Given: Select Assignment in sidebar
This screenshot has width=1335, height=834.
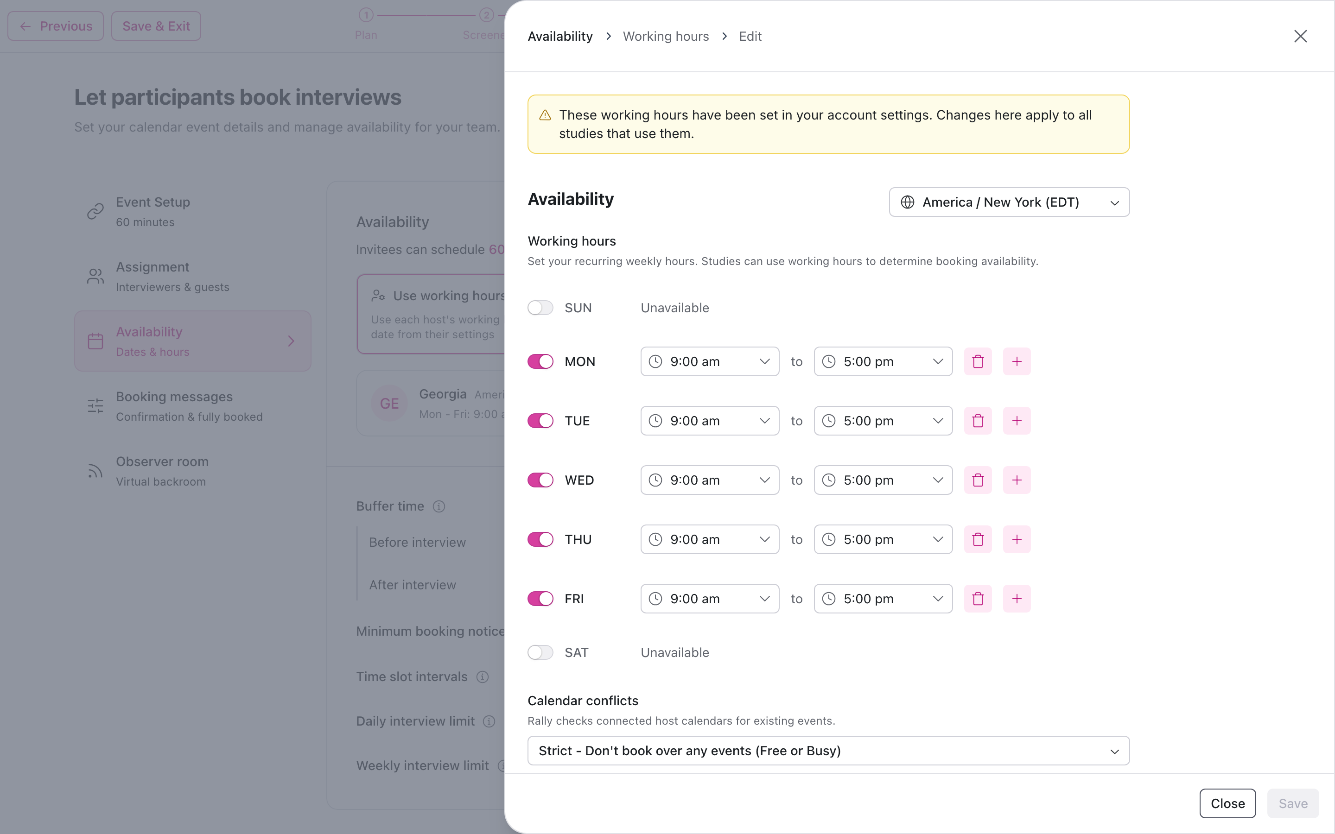Looking at the screenshot, I should pos(192,276).
